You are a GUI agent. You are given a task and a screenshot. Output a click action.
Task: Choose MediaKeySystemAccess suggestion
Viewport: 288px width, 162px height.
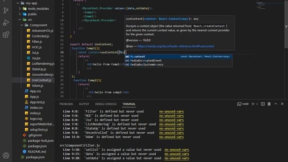coord(178,65)
